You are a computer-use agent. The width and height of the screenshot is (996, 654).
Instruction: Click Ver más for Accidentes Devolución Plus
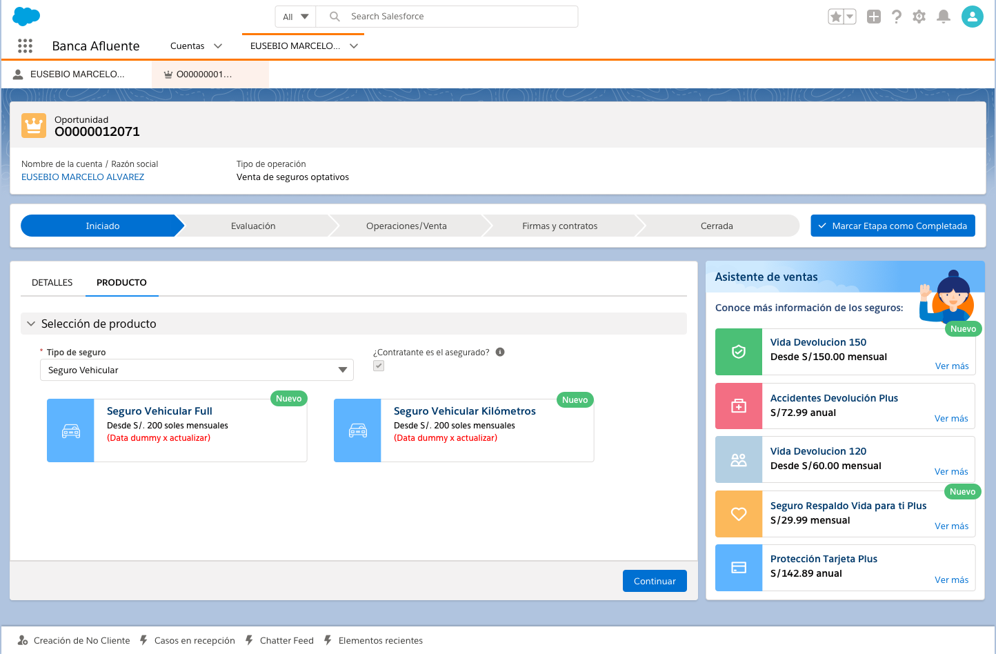coord(951,418)
